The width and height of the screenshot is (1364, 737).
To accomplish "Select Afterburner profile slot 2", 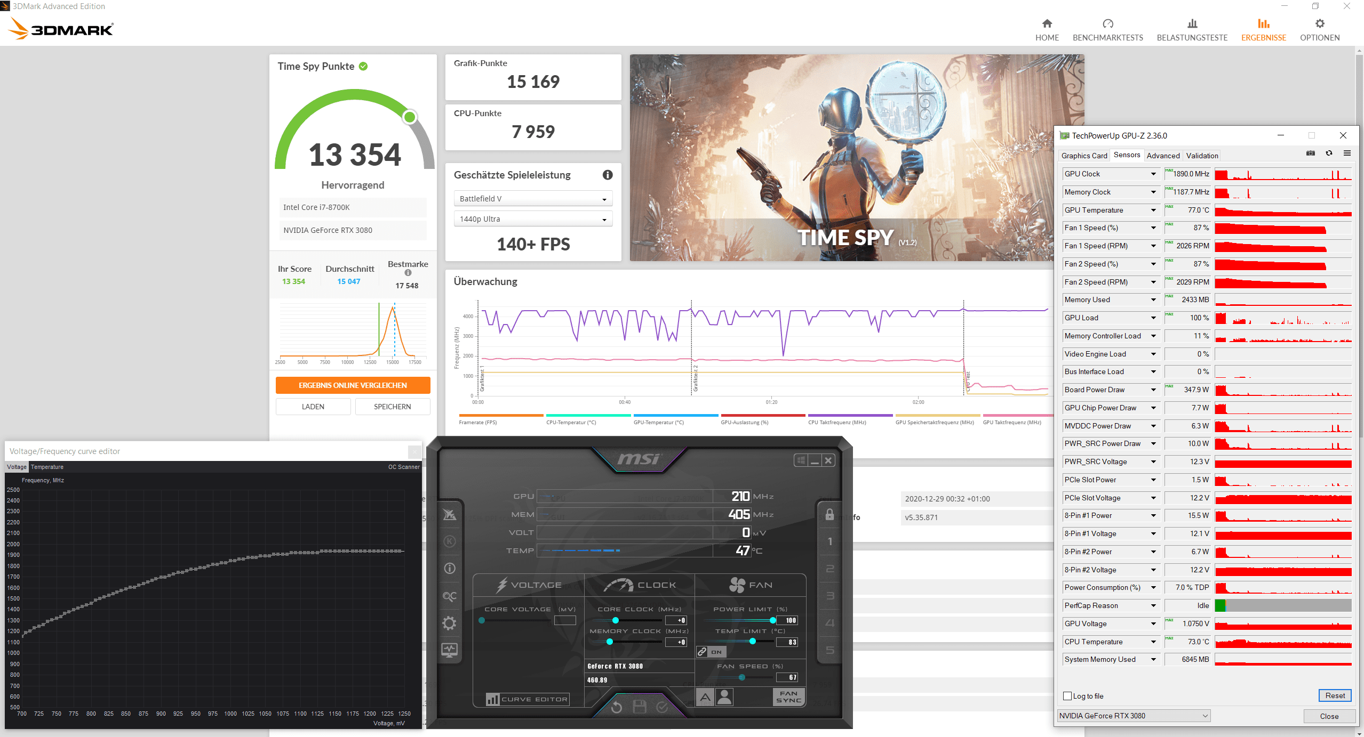I will coord(829,569).
